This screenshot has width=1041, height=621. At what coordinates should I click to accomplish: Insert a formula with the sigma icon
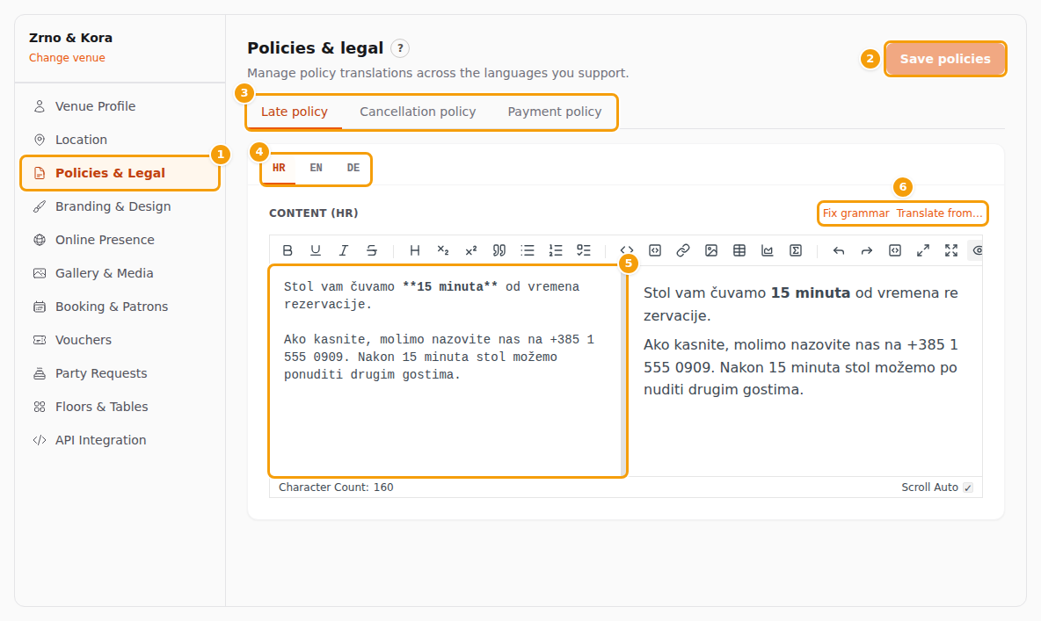796,250
